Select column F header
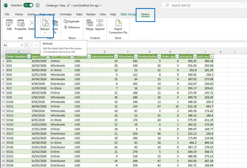 tap(128, 52)
